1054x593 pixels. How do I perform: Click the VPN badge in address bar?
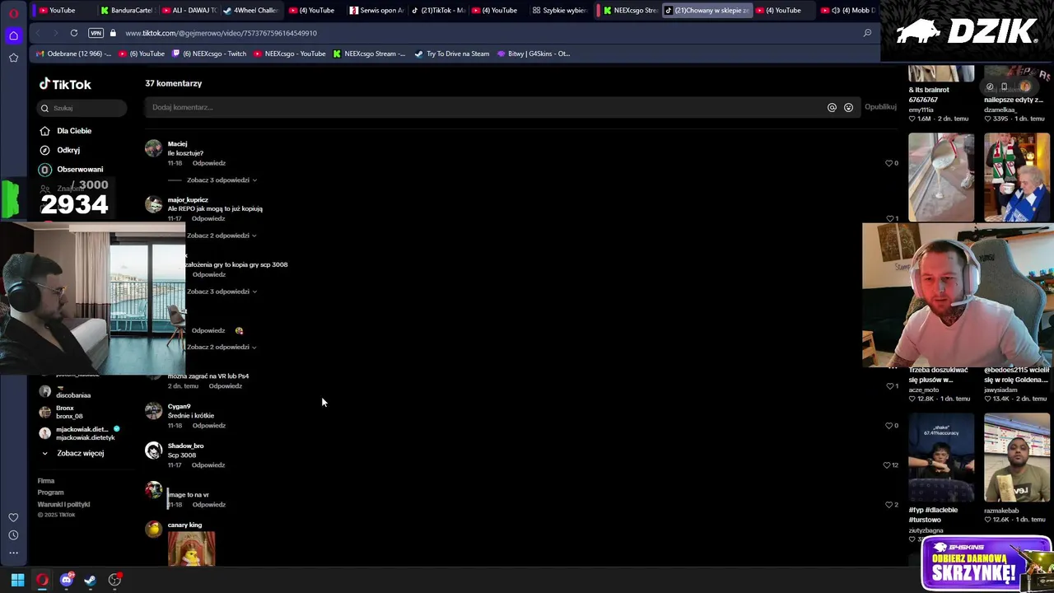96,33
